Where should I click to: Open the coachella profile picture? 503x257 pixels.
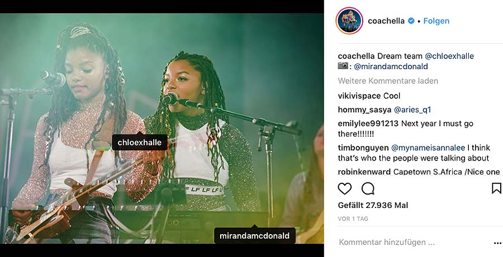click(x=349, y=21)
